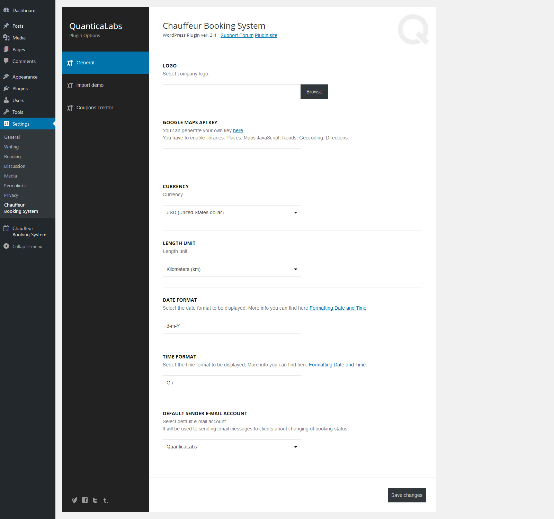Screen dimensions: 554x519
Task: Click the Posts pushpin icon
Action: tap(6, 26)
